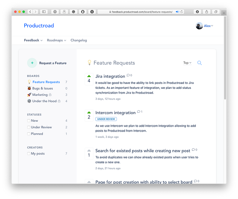238x199 pixels.
Task: Expand the Roadmaps menu dropdown
Action: click(56, 40)
